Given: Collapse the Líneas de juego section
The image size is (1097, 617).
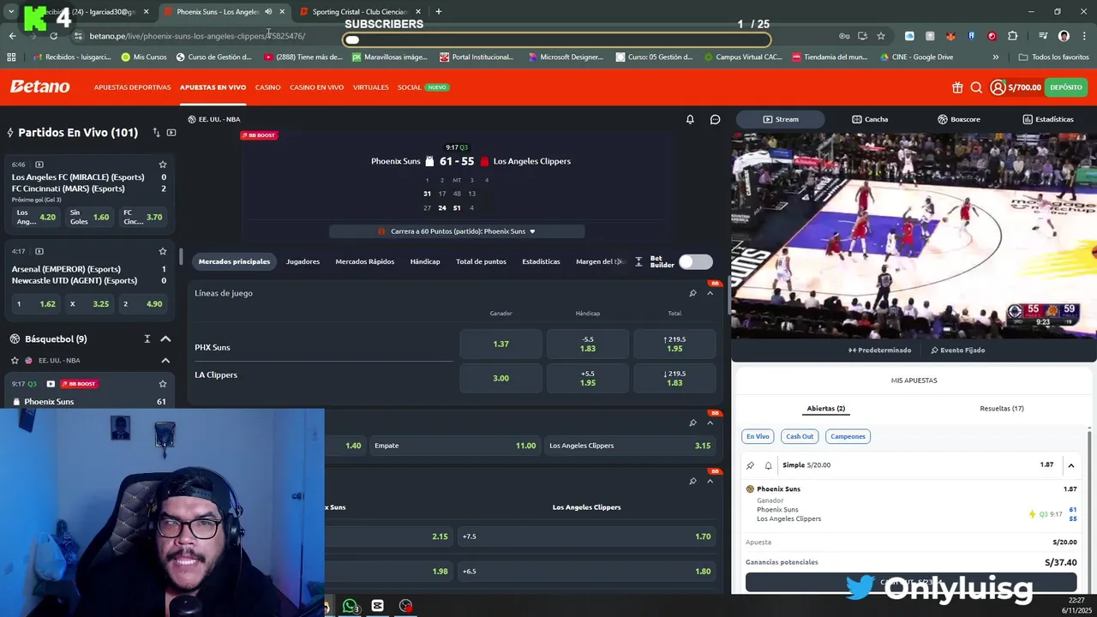Looking at the screenshot, I should click(710, 293).
